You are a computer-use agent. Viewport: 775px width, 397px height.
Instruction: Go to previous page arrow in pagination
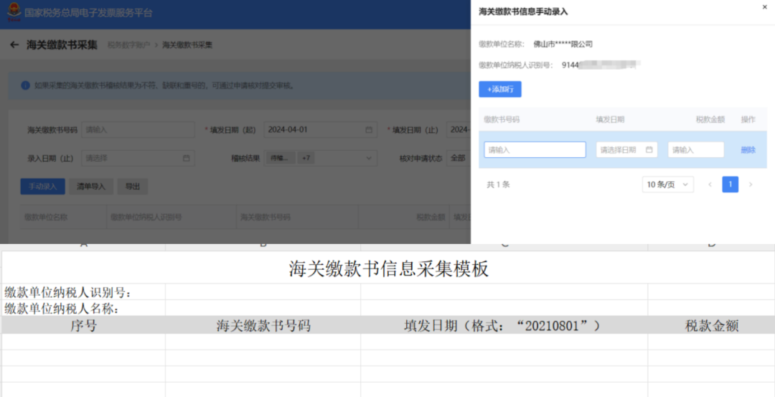click(x=710, y=185)
